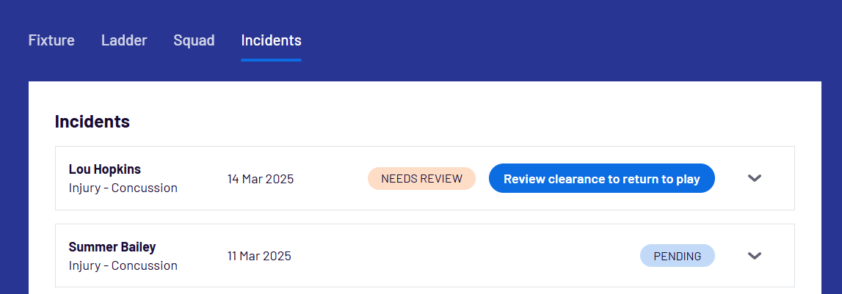This screenshot has width=842, height=294.
Task: Select the 14 Mar 2025 date
Action: pyautogui.click(x=261, y=178)
